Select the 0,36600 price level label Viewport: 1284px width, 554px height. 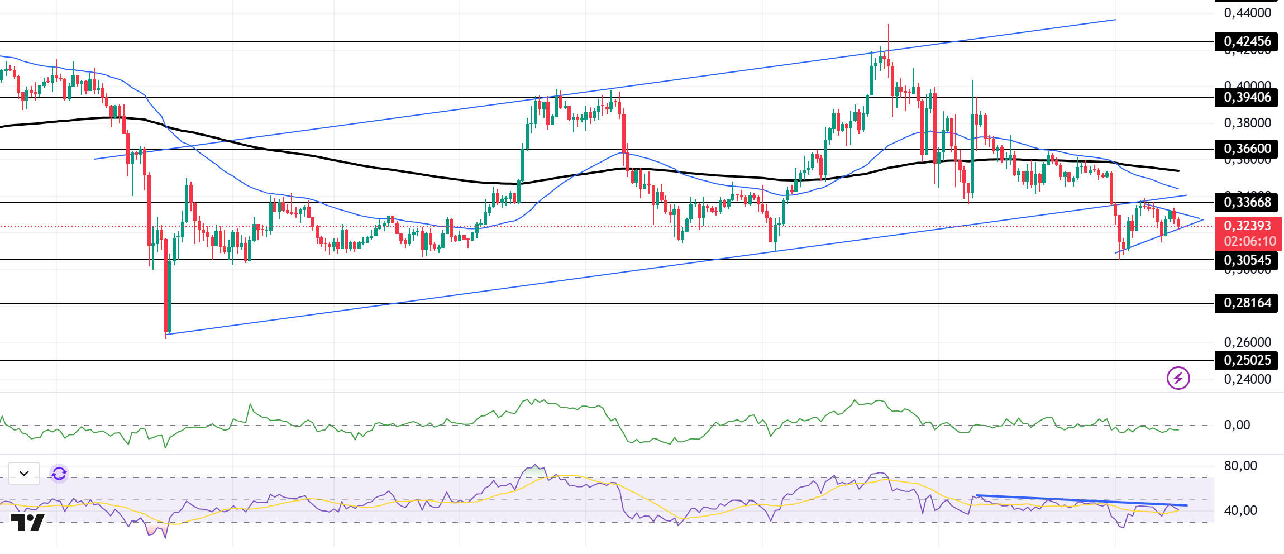point(1247,149)
